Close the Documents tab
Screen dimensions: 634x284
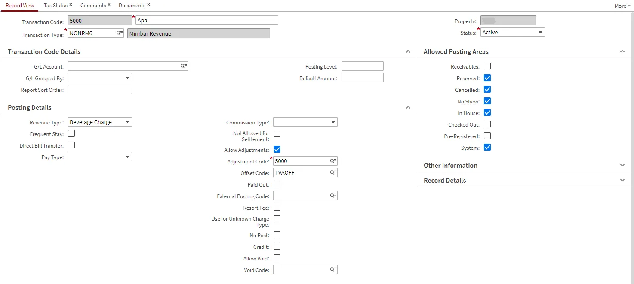click(148, 5)
